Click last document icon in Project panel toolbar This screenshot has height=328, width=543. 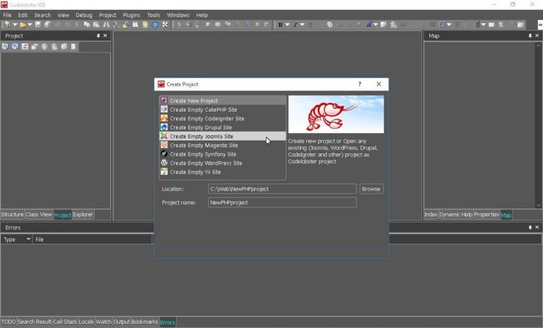(x=74, y=47)
